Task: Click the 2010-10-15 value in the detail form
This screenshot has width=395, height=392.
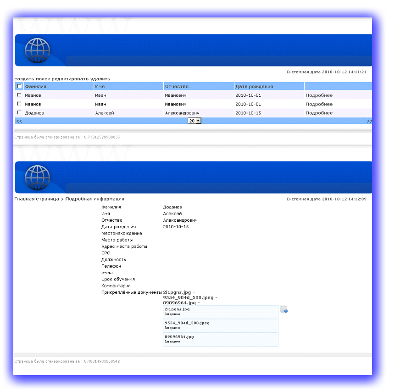Action: pos(176,227)
